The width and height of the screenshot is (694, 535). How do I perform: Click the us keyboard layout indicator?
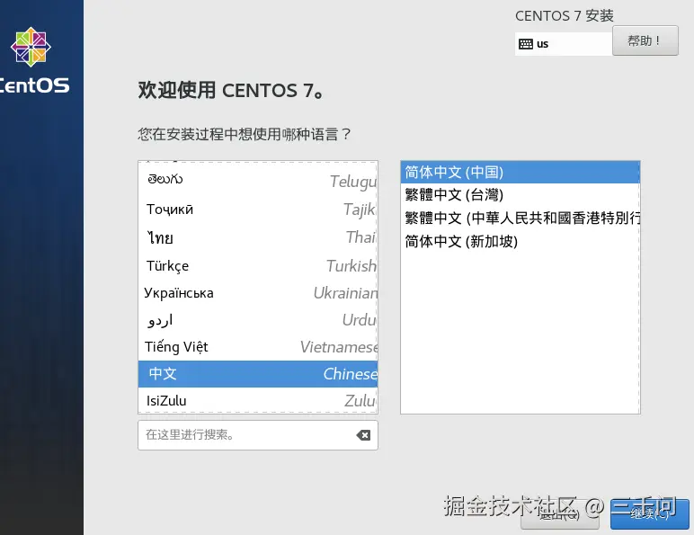564,44
